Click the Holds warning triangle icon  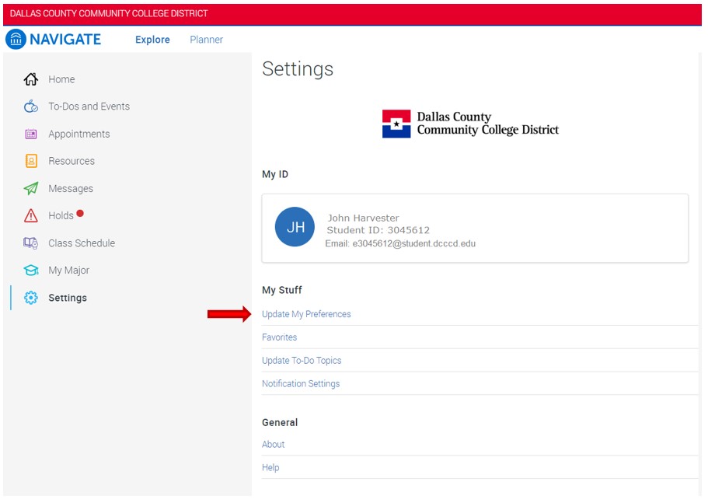point(31,215)
